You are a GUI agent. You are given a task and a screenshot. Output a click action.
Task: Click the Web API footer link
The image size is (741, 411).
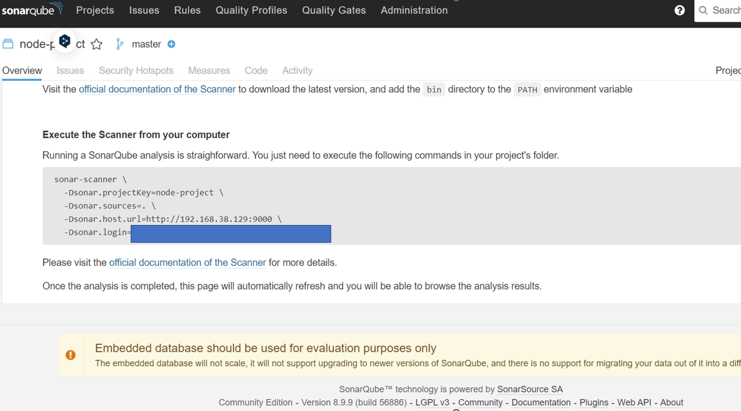(x=633, y=402)
